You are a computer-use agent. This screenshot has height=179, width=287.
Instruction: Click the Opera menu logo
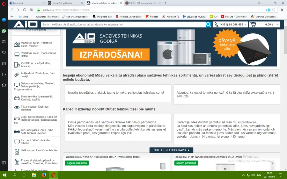[4, 4]
